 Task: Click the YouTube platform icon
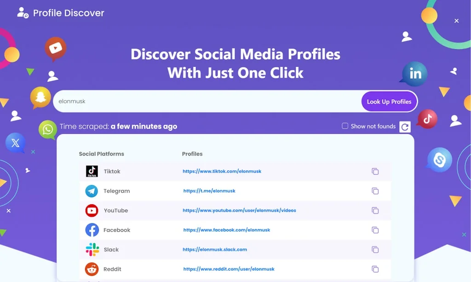91,210
